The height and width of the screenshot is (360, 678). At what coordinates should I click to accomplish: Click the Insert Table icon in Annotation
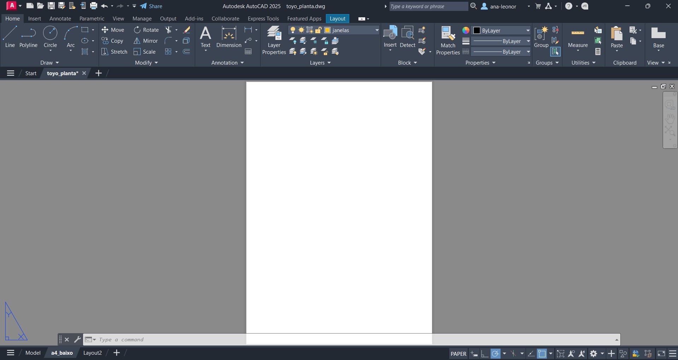(x=248, y=52)
